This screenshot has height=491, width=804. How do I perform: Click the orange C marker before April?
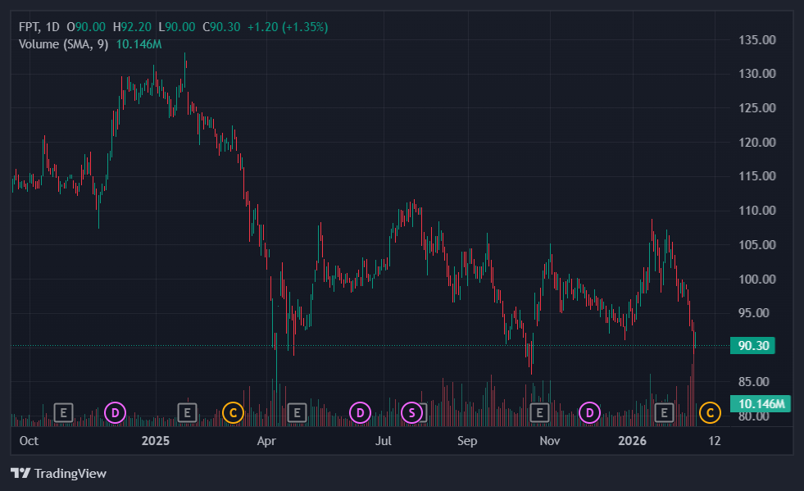coord(234,411)
